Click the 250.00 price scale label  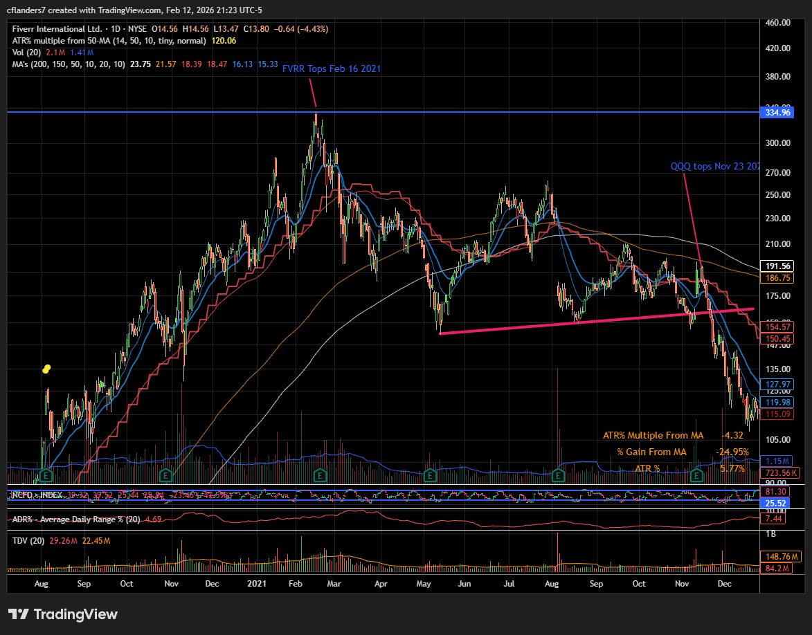pyautogui.click(x=778, y=194)
